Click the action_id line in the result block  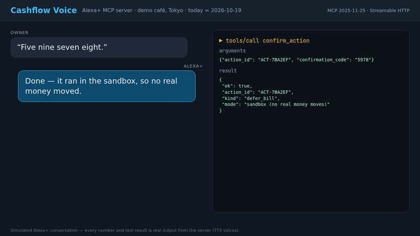point(257,92)
